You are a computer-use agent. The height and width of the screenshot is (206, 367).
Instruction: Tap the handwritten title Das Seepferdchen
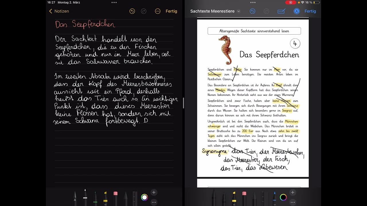[x=85, y=24]
